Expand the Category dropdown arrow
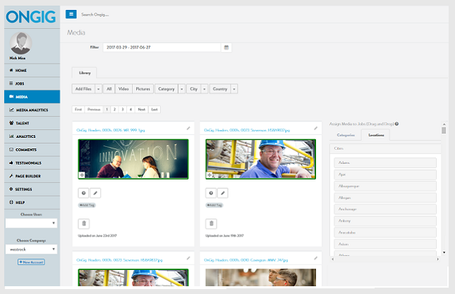The width and height of the screenshot is (455, 294). pos(182,88)
